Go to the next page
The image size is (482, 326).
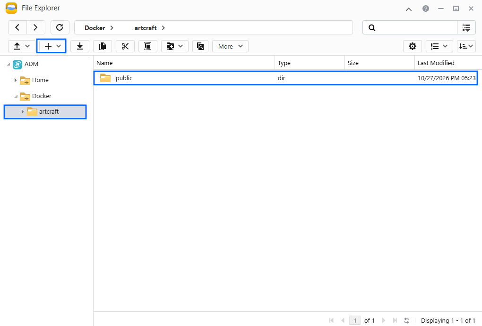384,320
